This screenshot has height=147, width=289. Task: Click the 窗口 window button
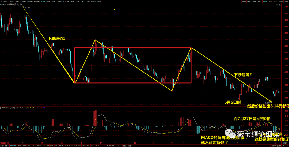click(x=7, y=146)
